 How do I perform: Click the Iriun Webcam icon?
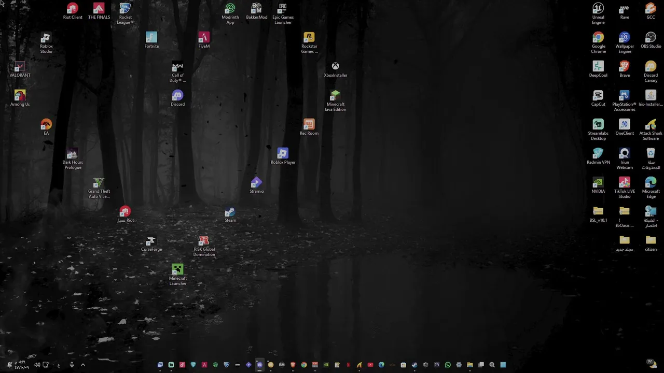[x=625, y=159]
